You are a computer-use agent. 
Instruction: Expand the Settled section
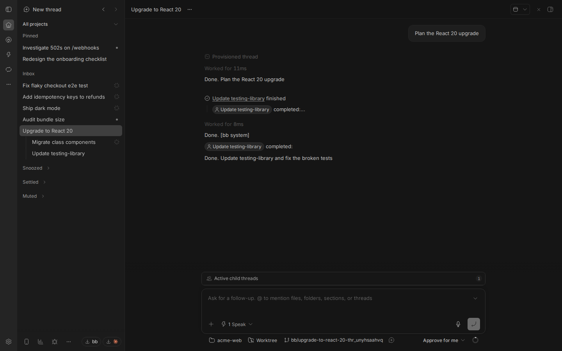pyautogui.click(x=34, y=182)
